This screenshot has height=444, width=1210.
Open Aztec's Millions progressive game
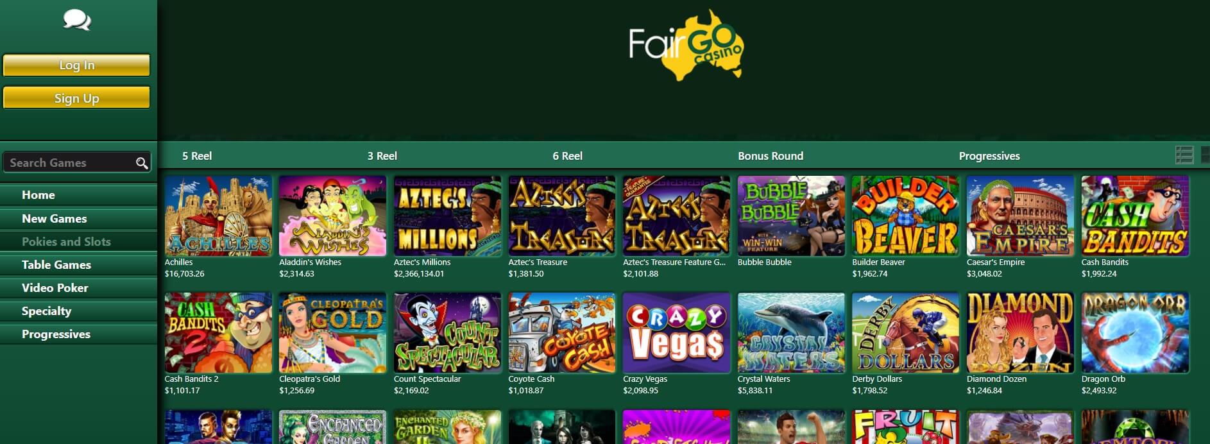[447, 216]
